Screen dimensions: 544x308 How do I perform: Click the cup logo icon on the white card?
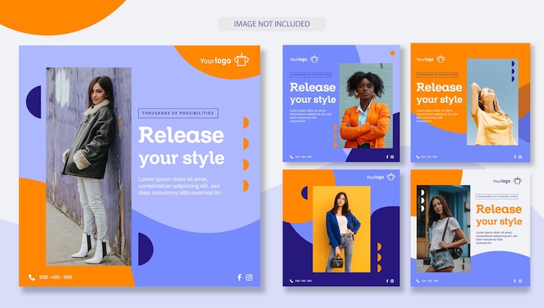coord(518,180)
